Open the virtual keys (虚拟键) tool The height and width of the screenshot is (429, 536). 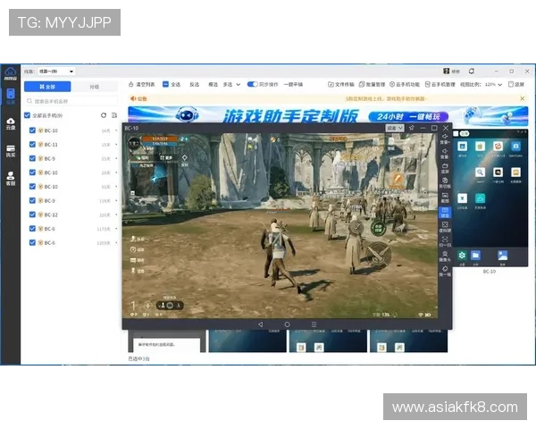[445, 227]
